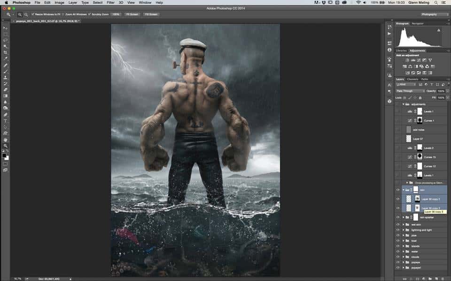This screenshot has width=451, height=281.
Task: Select the Horizontal Type tool
Action: tap(6, 121)
